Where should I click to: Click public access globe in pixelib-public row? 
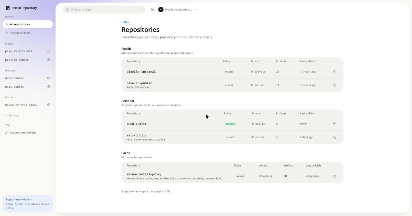tap(252, 85)
